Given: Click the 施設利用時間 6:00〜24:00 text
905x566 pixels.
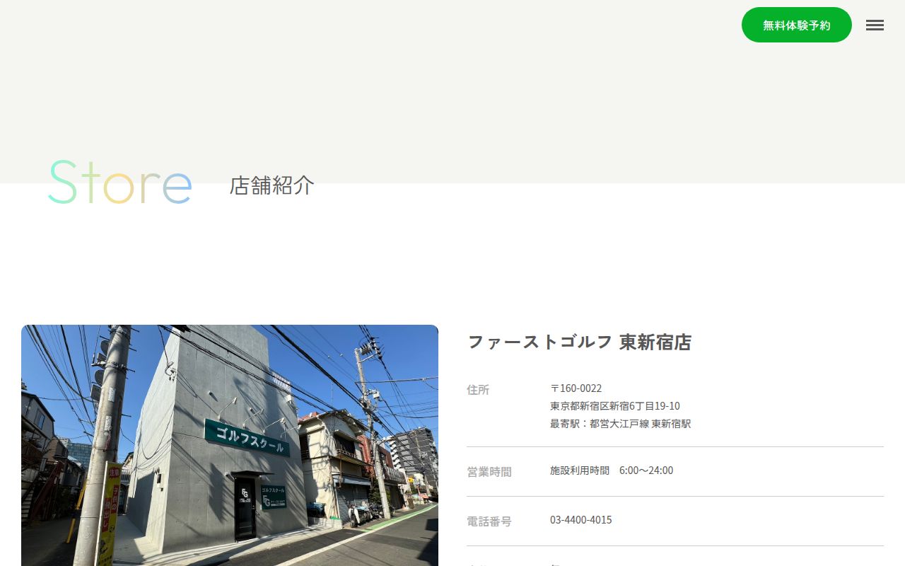Looking at the screenshot, I should click(x=612, y=470).
